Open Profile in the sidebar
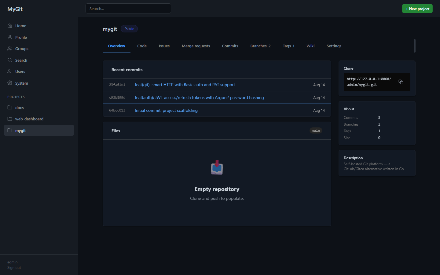440x275 pixels. click(39, 37)
